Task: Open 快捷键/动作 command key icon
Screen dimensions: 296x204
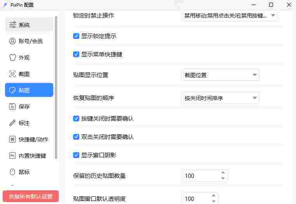Action: pyautogui.click(x=13, y=139)
